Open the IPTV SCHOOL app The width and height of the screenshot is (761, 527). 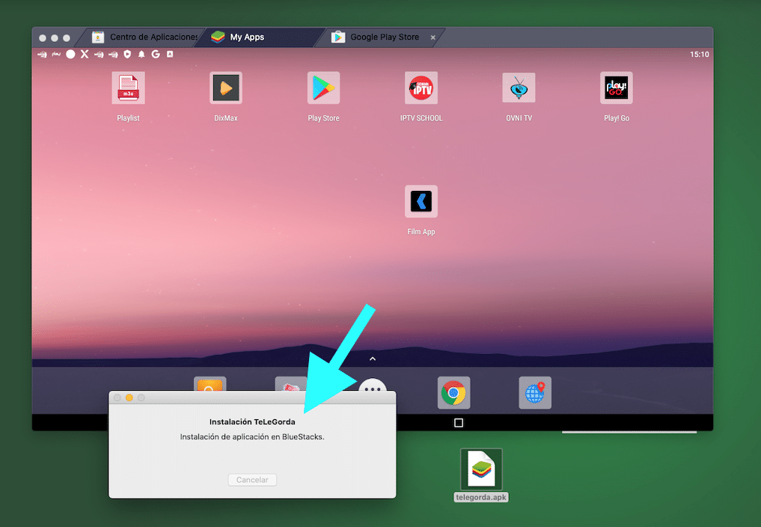point(421,87)
